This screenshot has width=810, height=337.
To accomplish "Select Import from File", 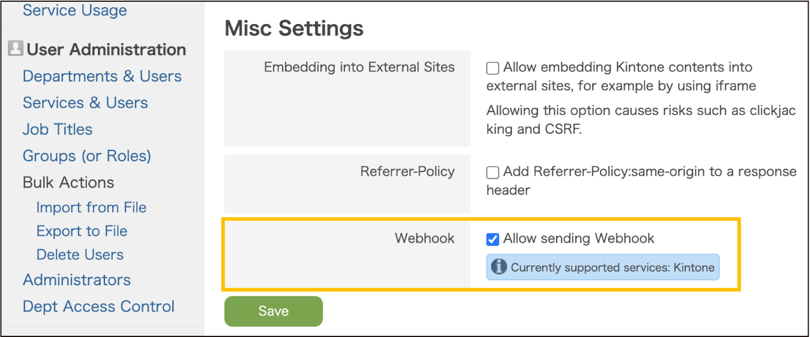I will (91, 207).
